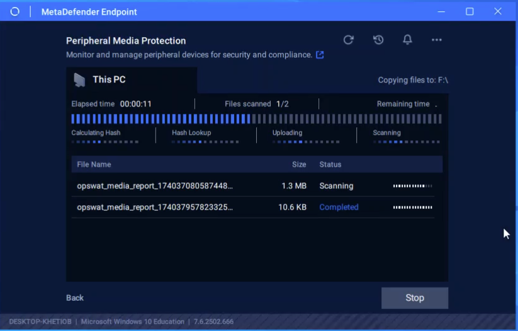Viewport: 518px width, 331px height.
Task: Sort by the Size column header
Action: click(x=299, y=164)
